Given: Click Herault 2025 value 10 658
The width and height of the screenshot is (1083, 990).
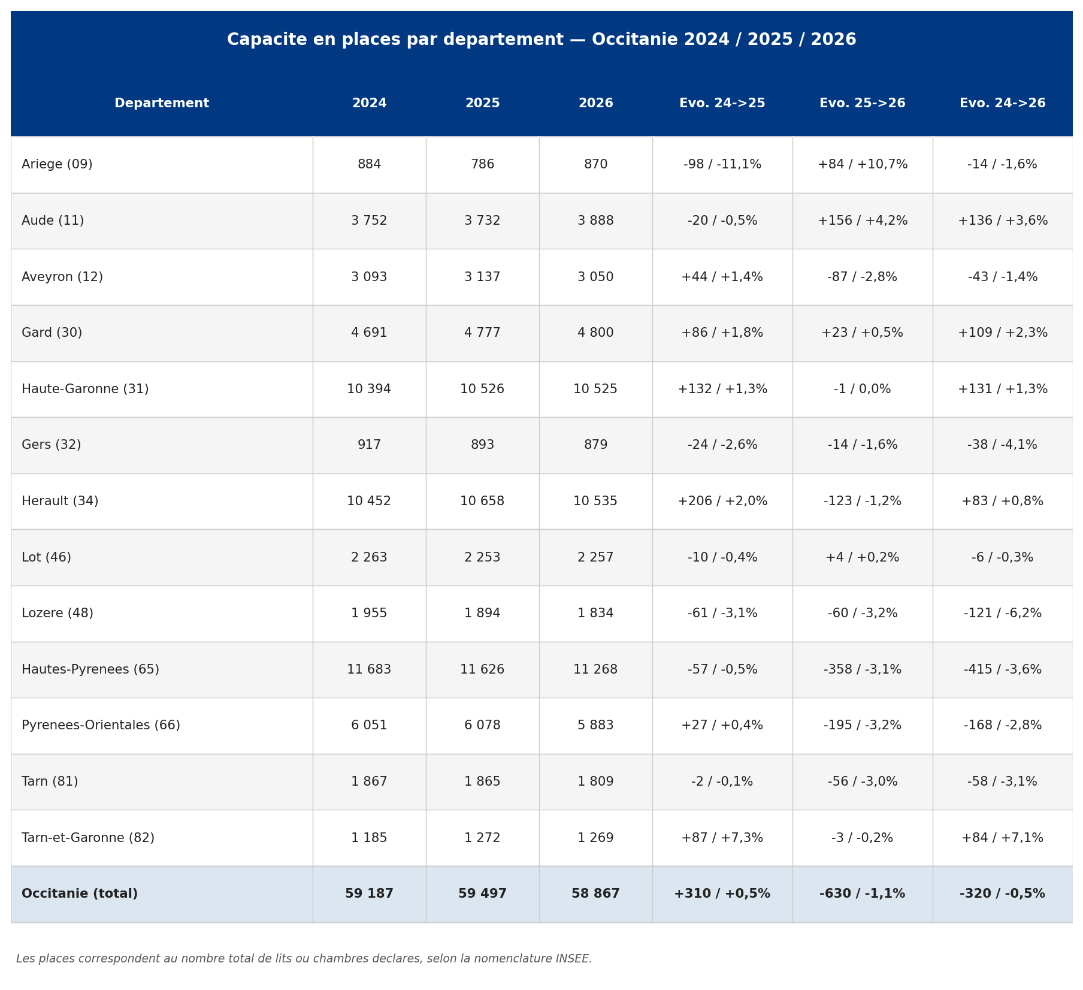Looking at the screenshot, I should [482, 502].
